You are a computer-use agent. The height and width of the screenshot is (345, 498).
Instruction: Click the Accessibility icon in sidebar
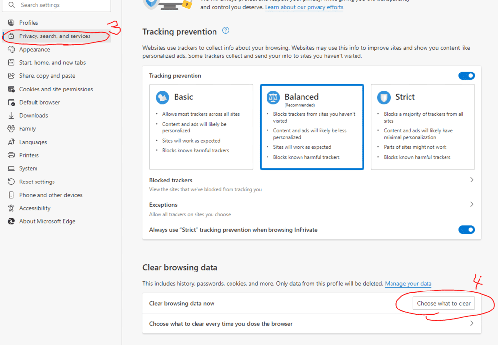pyautogui.click(x=11, y=208)
